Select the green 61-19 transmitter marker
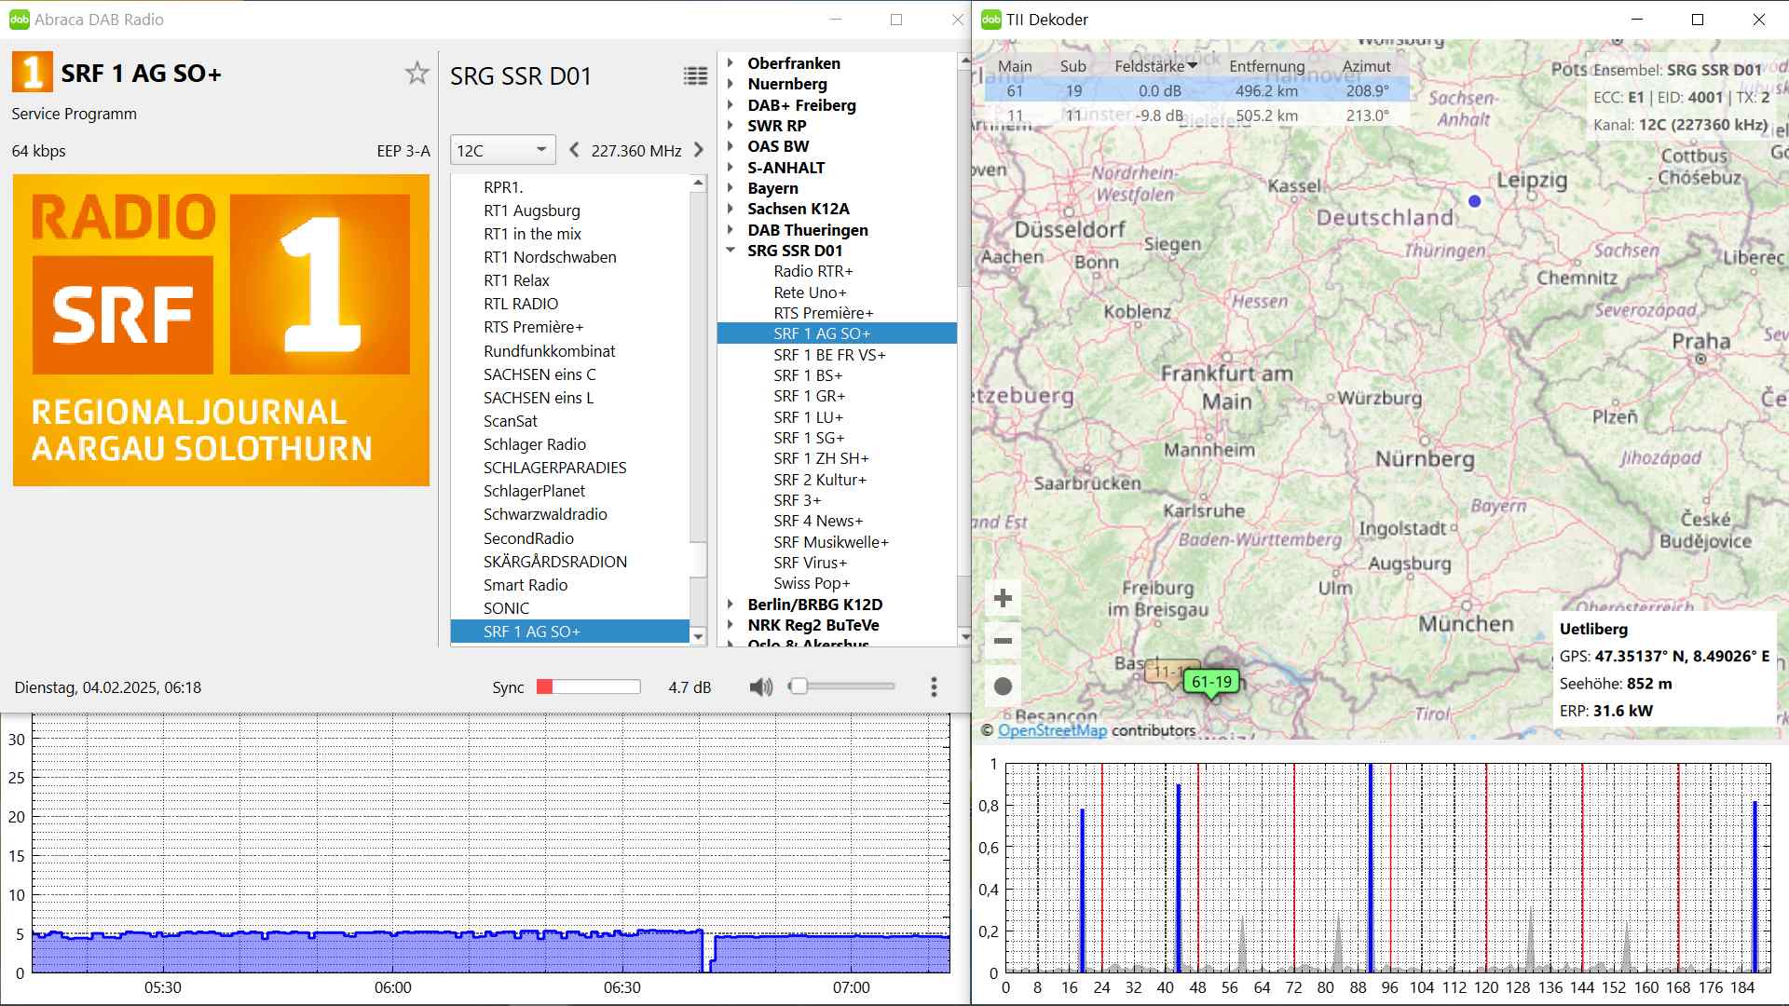1789x1006 pixels. 1211,682
